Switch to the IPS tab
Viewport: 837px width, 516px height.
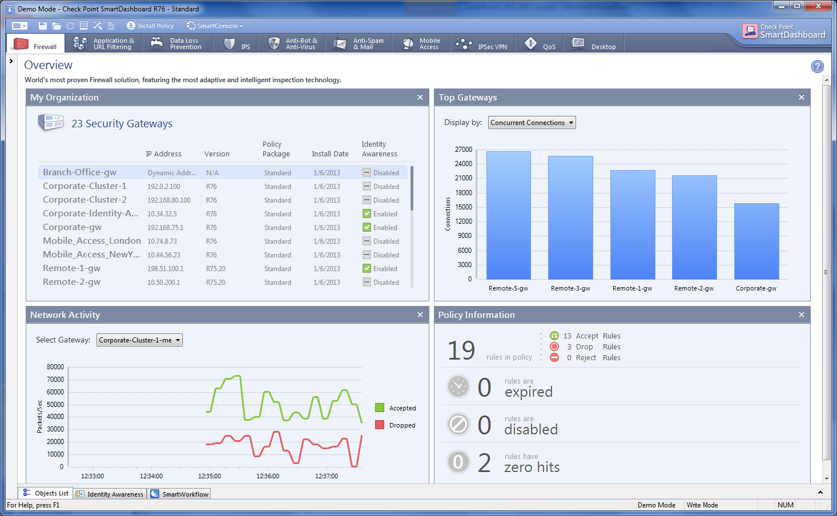click(237, 44)
